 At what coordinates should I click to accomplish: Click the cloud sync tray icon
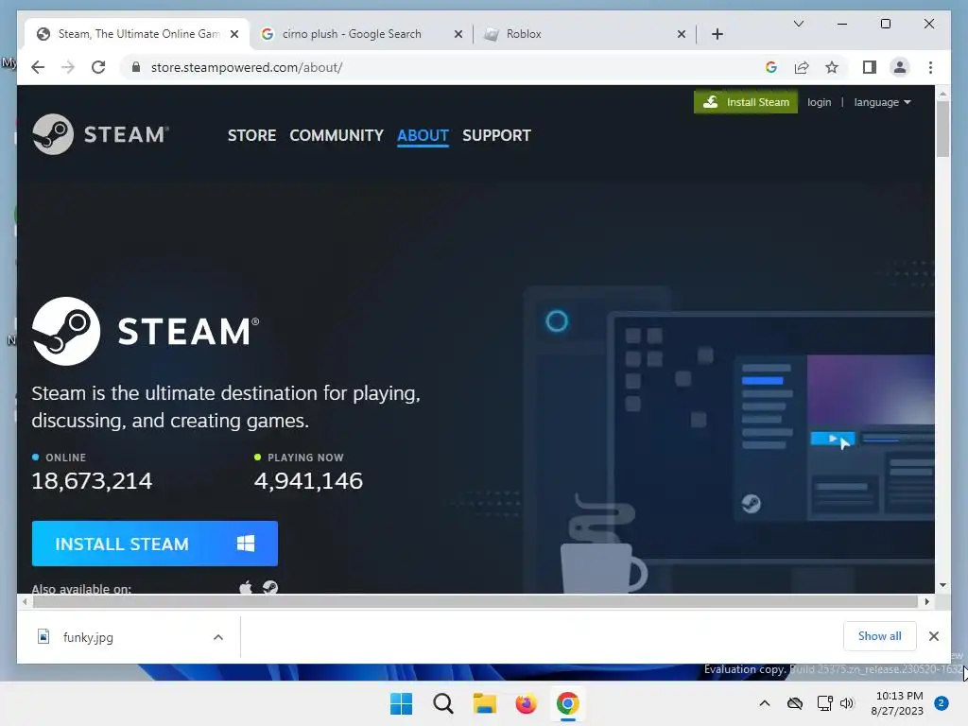click(x=794, y=703)
